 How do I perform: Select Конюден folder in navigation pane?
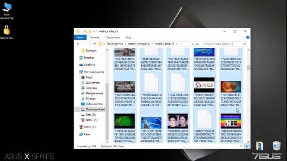pos(89,51)
